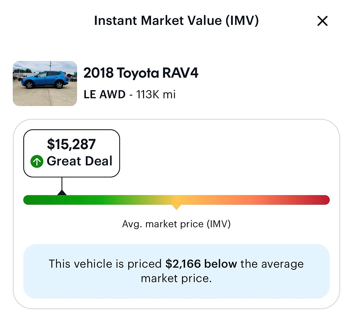Screen dimensions: 353x322
Task: Click the vertical stem under the price callout
Action: click(62, 184)
